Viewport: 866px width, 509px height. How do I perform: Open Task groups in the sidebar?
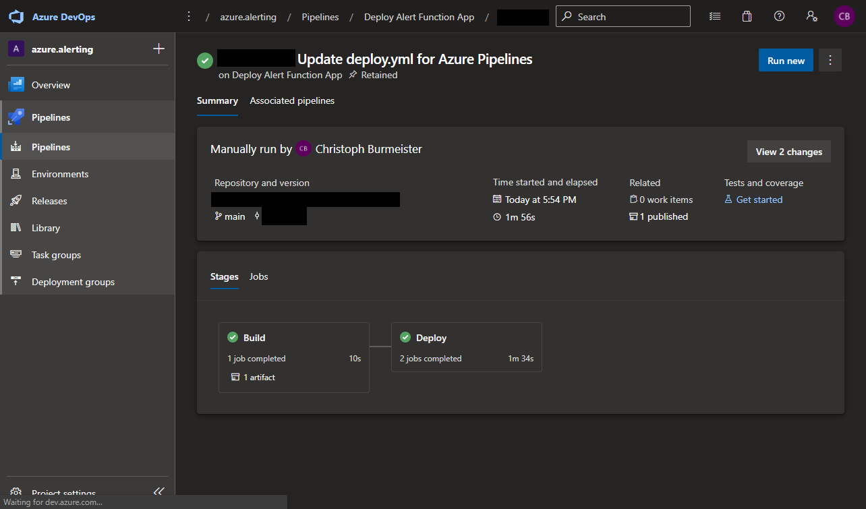(88, 255)
